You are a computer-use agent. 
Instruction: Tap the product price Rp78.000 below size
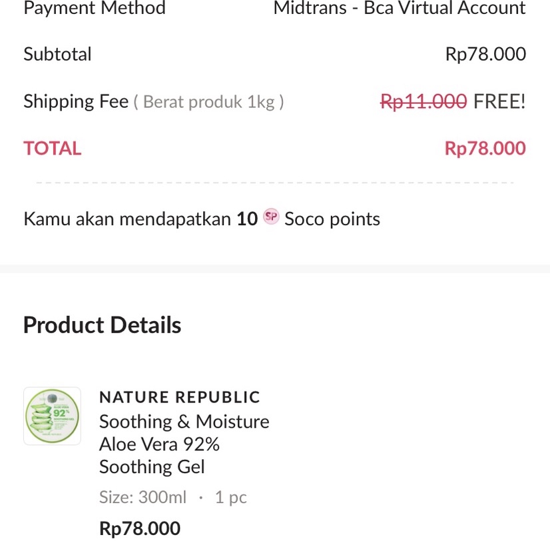tap(140, 528)
